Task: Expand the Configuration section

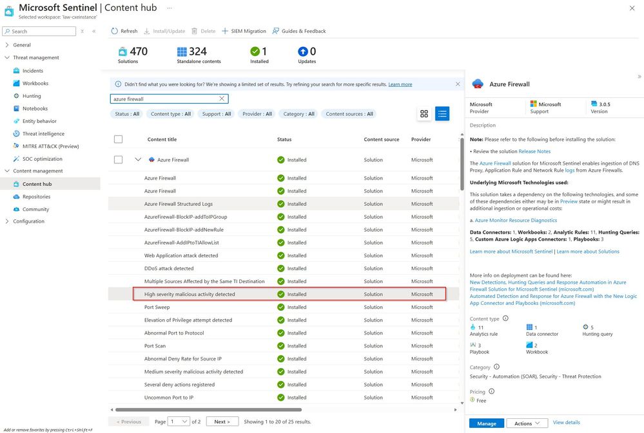Action: [7, 221]
